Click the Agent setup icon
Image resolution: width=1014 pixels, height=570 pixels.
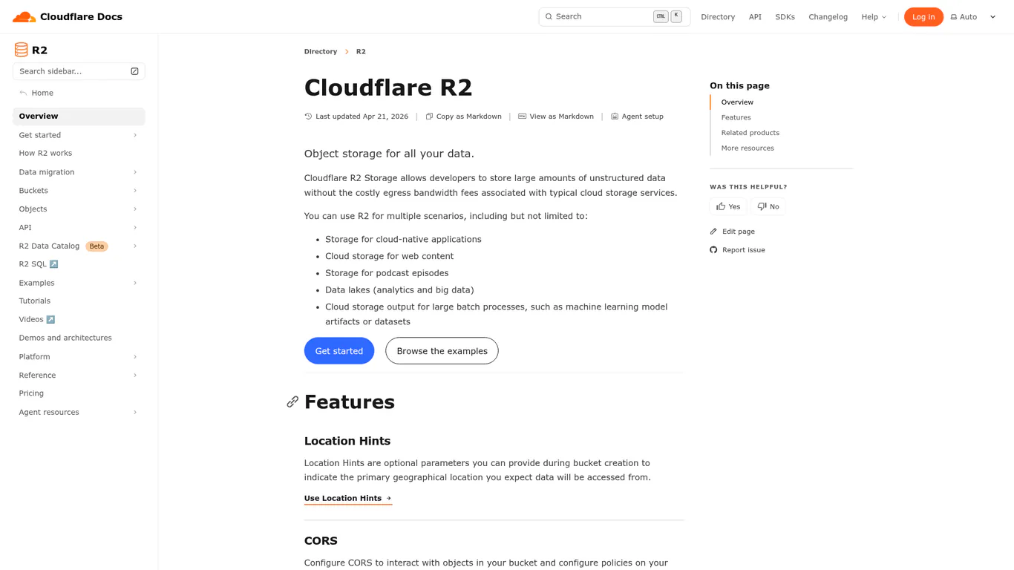(615, 117)
